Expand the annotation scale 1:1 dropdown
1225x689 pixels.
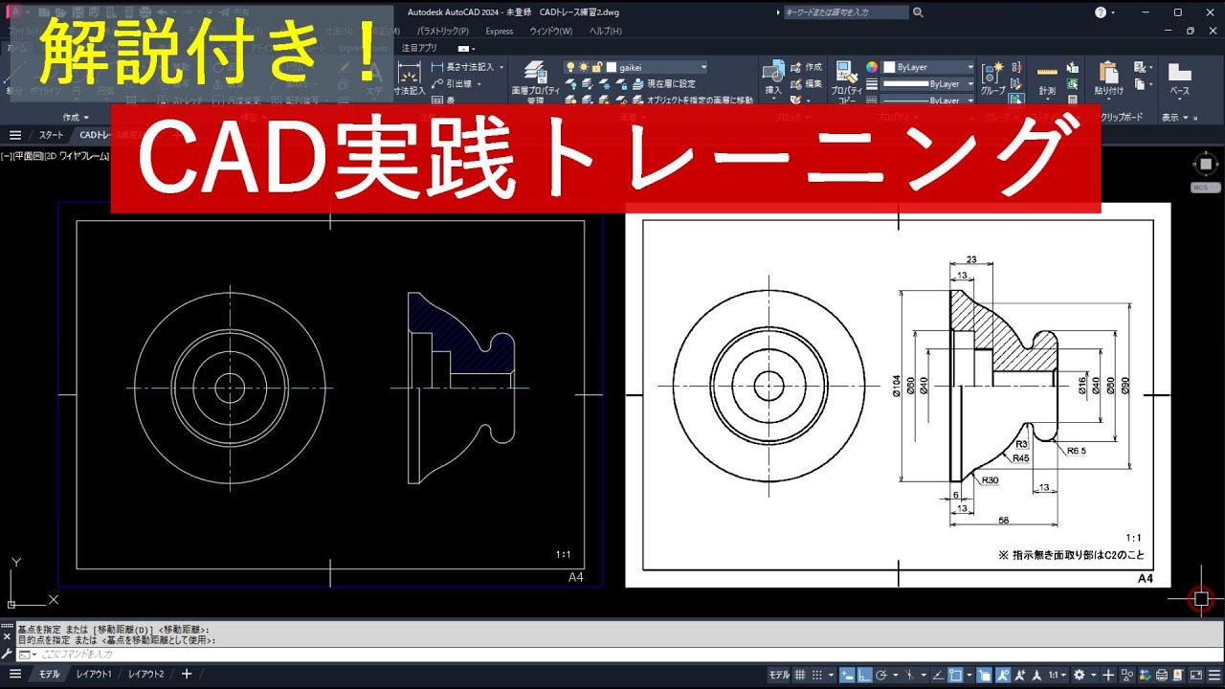coord(1057,675)
